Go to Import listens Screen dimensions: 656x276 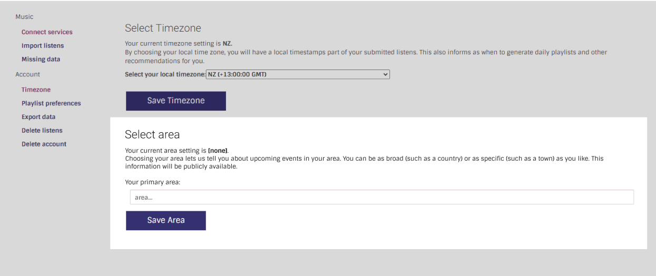pos(43,46)
